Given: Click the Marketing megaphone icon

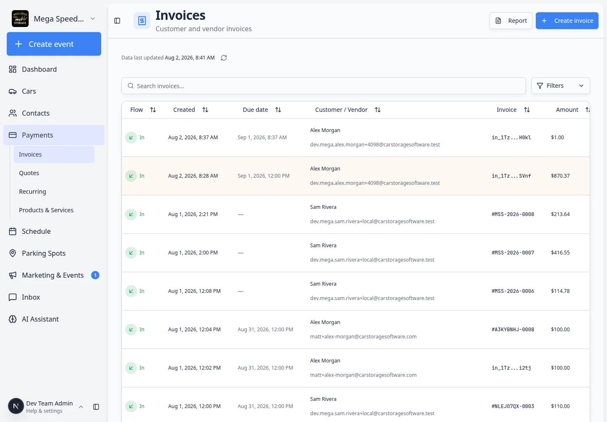Looking at the screenshot, I should tap(13, 275).
